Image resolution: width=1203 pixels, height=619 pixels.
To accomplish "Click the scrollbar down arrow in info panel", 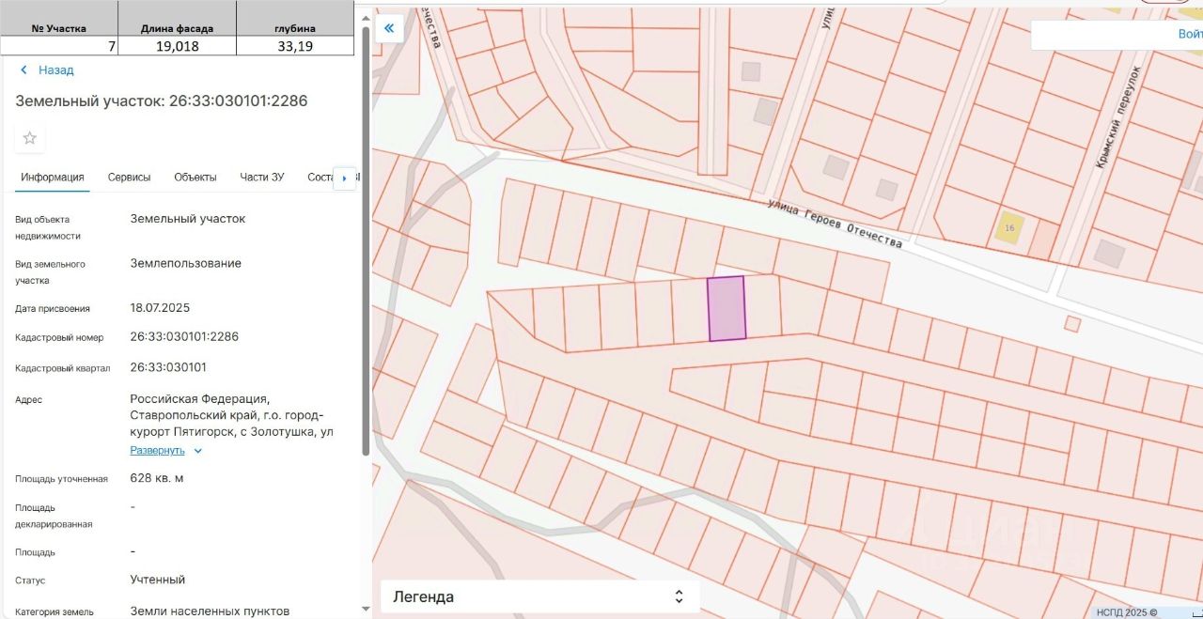I will [366, 609].
